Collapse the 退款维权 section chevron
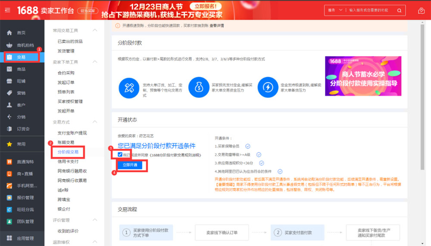 (95, 242)
